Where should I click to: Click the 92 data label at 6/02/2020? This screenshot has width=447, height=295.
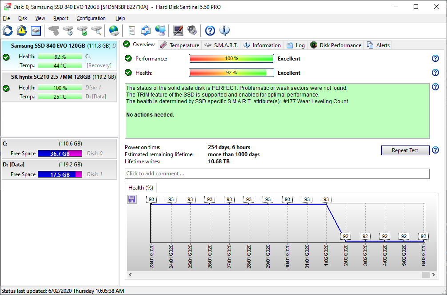coord(423,236)
